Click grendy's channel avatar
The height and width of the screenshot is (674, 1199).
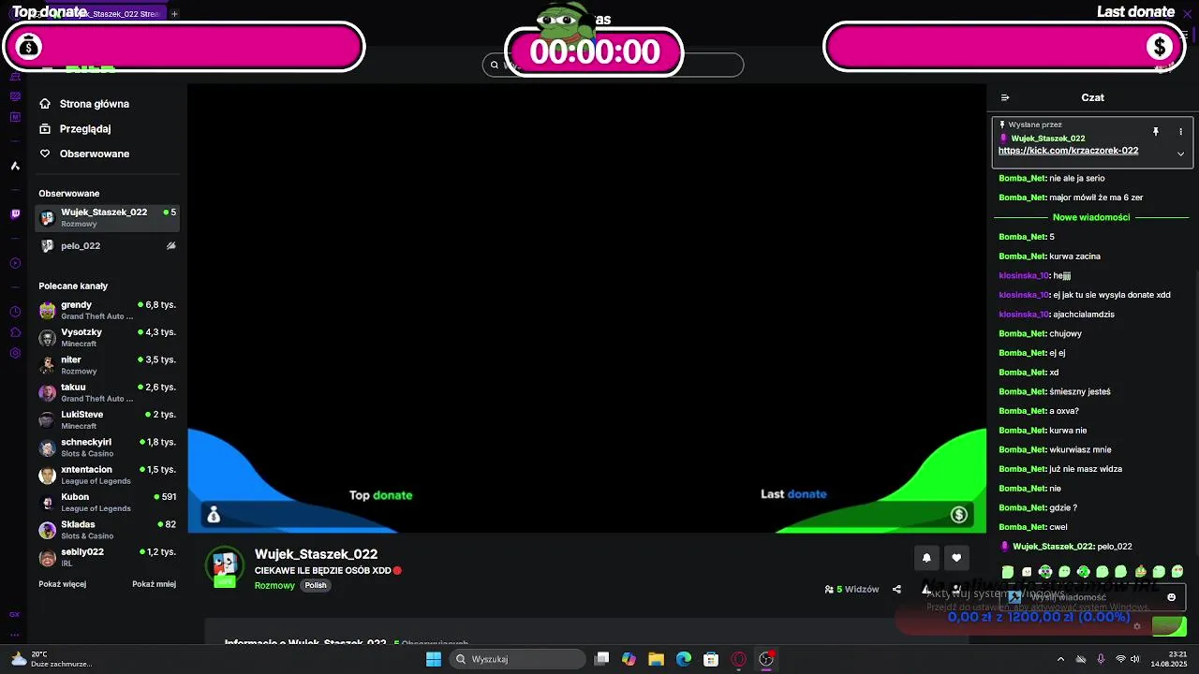click(47, 310)
